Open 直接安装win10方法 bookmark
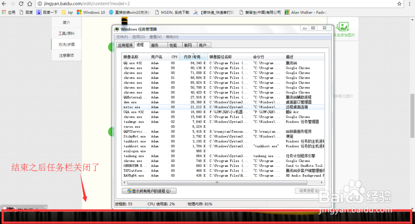 [129, 12]
